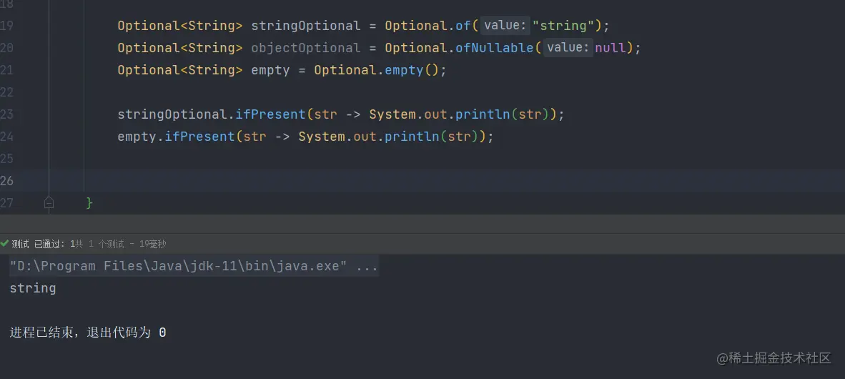Select the 'stringOptional' variable declaration on line 19
The width and height of the screenshot is (845, 379).
[305, 26]
